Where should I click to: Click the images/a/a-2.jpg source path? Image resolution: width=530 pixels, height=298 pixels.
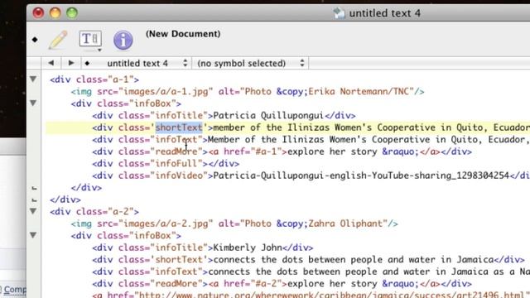tap(166, 223)
